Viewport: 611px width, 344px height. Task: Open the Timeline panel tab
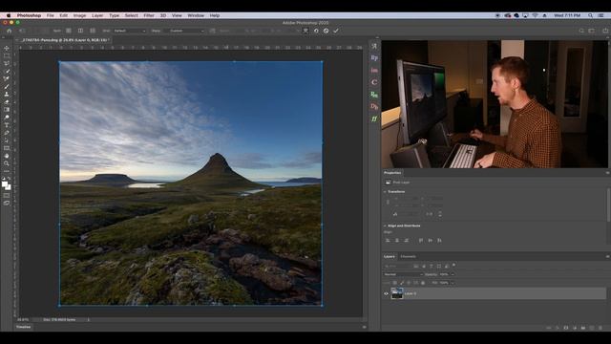pyautogui.click(x=23, y=327)
